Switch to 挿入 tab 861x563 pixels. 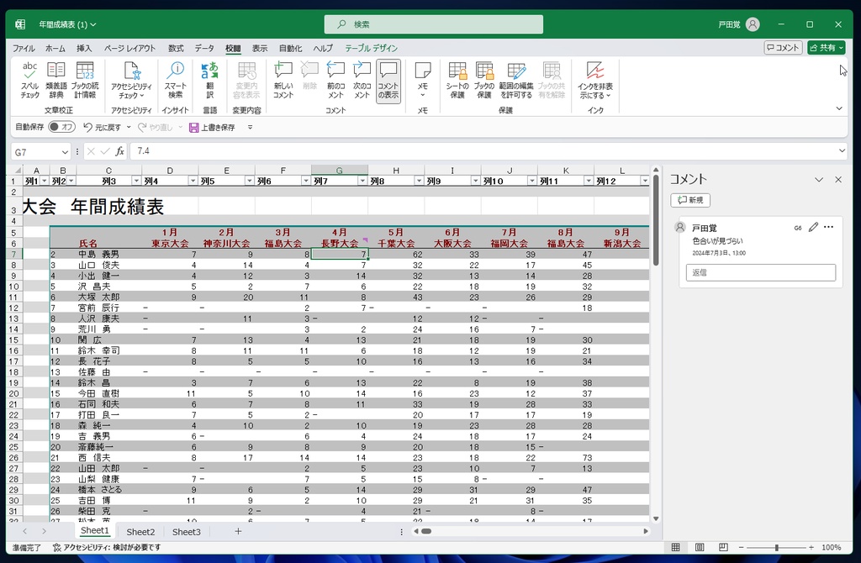84,48
